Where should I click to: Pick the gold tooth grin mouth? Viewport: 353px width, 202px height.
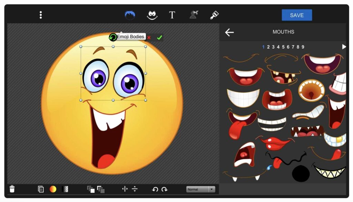point(335,140)
